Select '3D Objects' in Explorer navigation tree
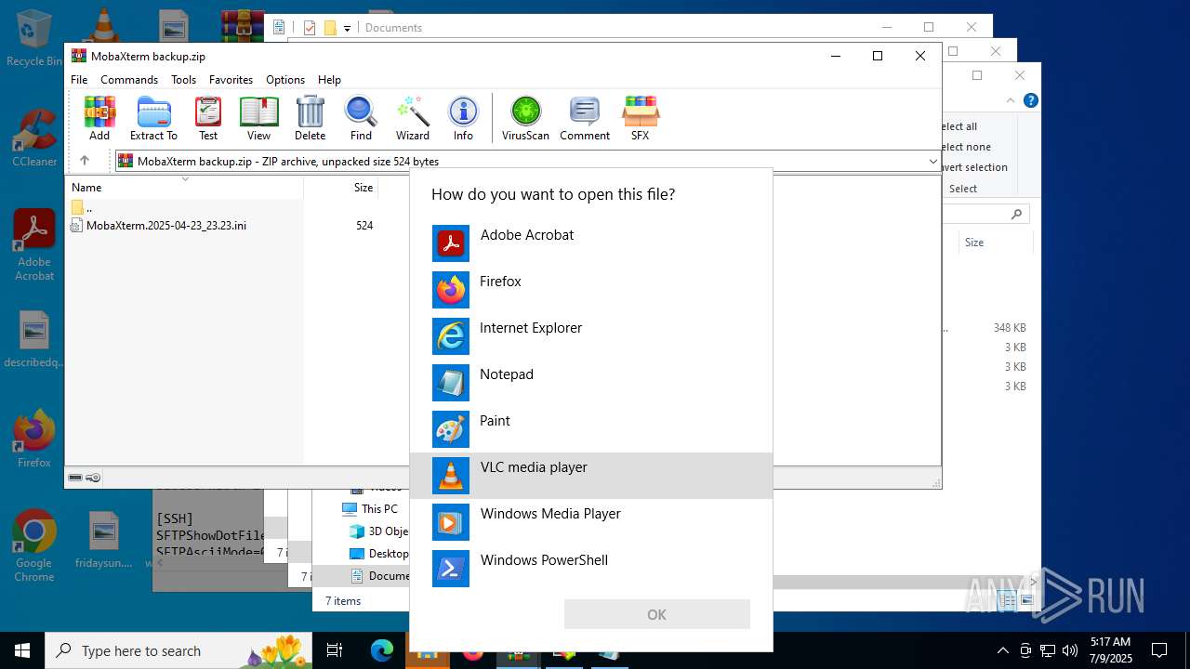Viewport: 1190px width, 669px height. [379, 531]
